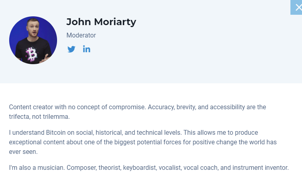Click the Bitcoin logo on the shirt

31,54
